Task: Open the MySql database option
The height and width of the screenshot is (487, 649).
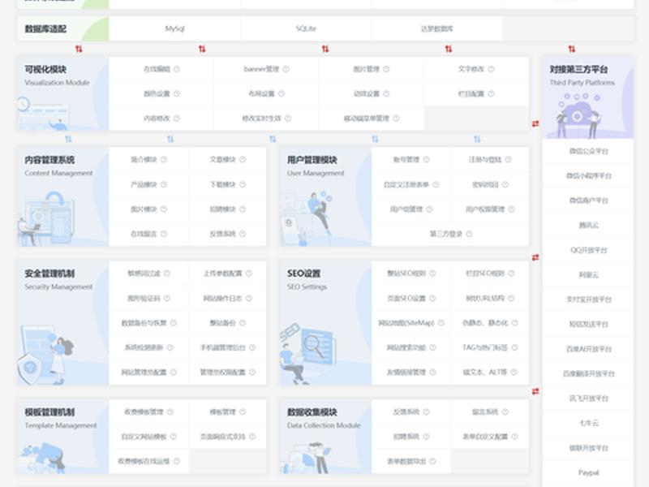Action: coord(174,28)
